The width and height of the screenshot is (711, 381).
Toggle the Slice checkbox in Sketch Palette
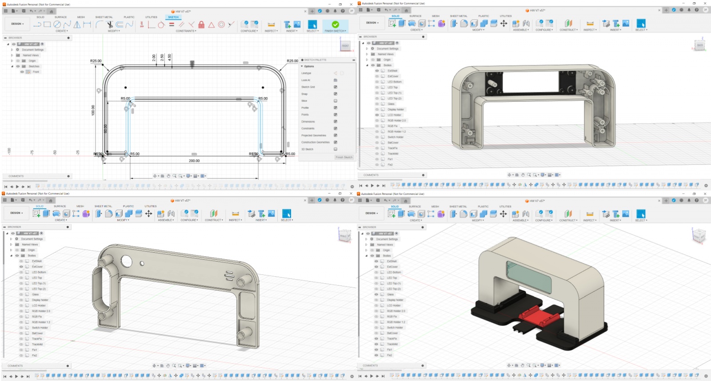[336, 101]
